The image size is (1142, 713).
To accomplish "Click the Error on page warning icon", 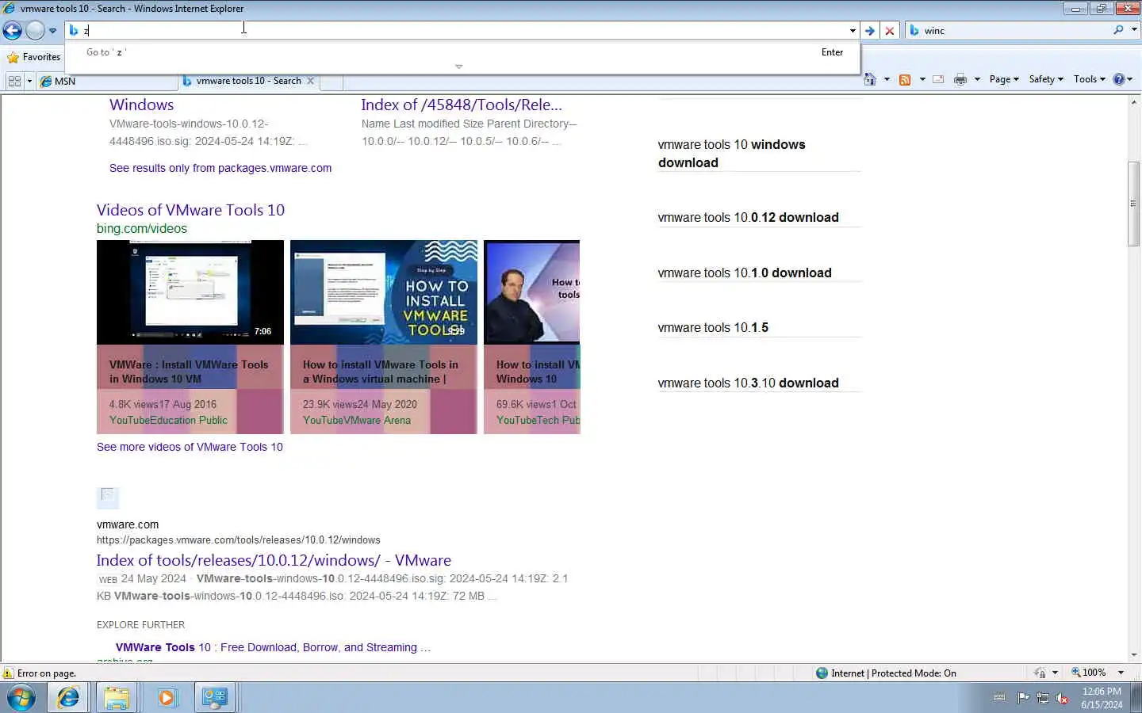I will point(8,673).
